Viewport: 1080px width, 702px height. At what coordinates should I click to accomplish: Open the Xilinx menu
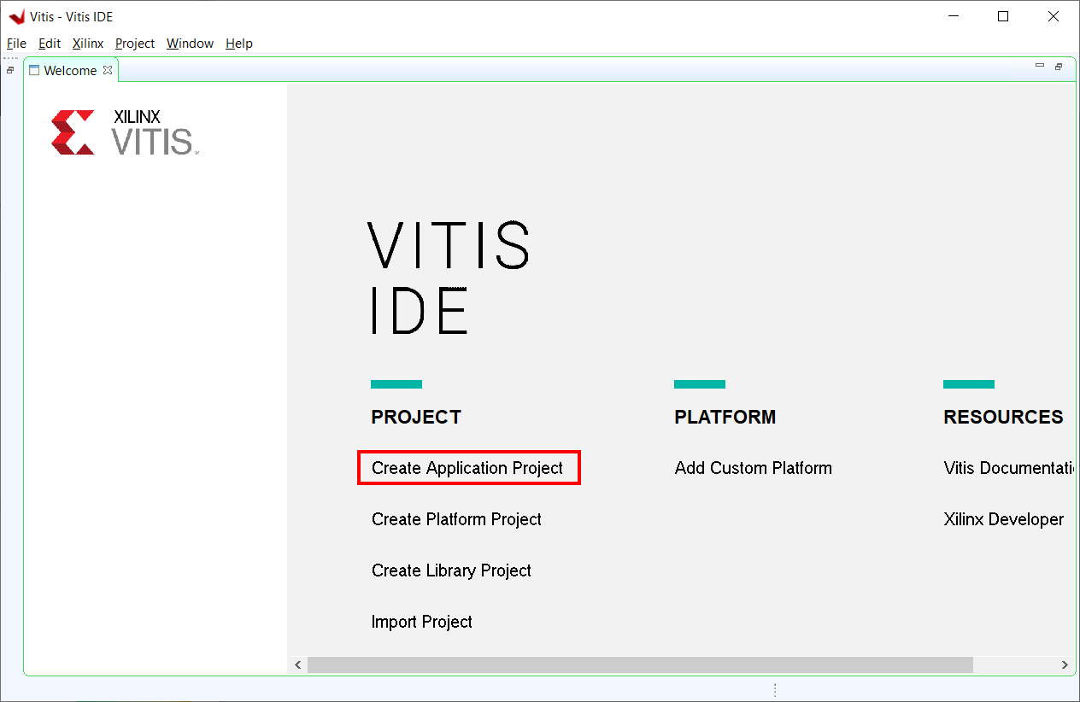coord(88,44)
